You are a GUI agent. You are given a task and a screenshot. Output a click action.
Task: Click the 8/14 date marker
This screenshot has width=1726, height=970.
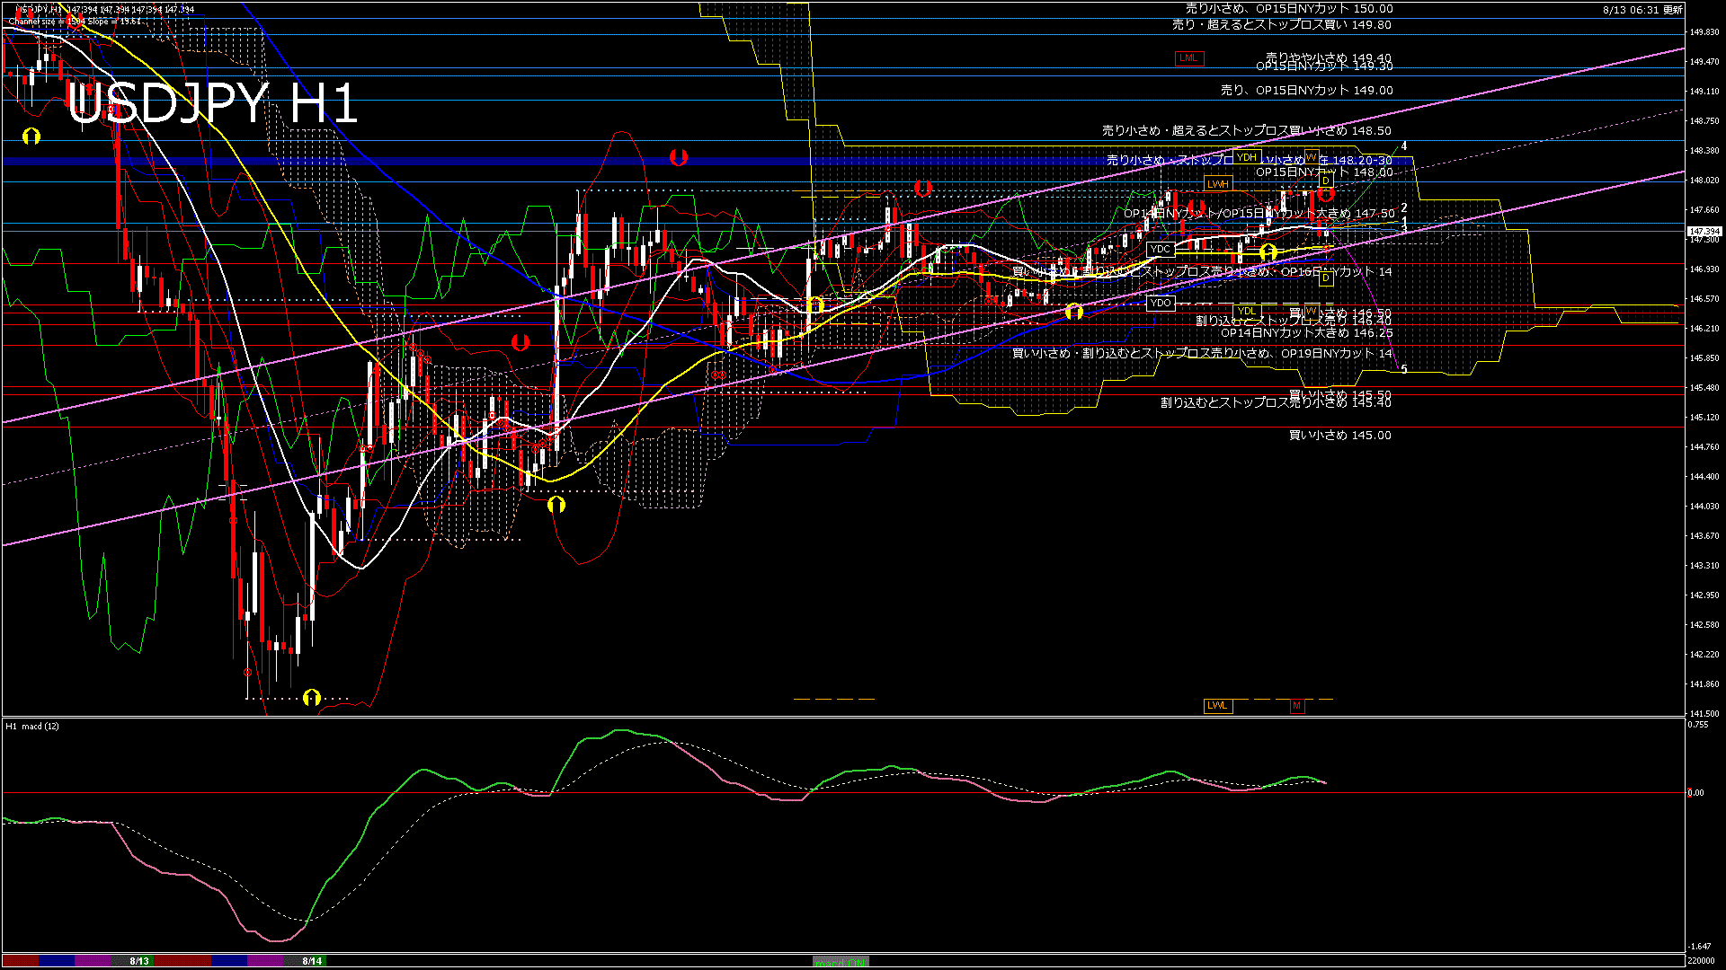coord(312,961)
